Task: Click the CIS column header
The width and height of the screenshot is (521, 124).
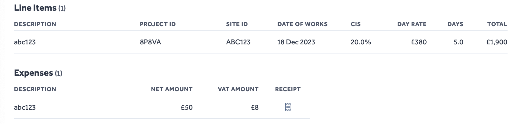Action: click(355, 24)
